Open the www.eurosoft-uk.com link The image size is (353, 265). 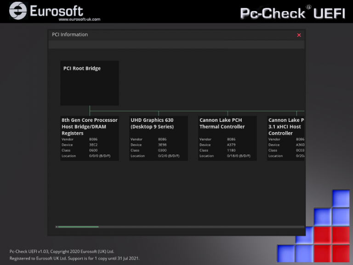80,19
